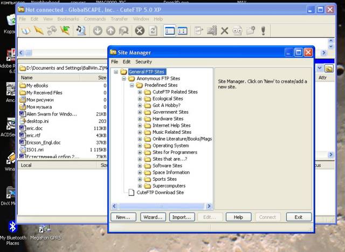Open the Security menu in Site Manager
Image resolution: width=345 pixels, height=252 pixels.
(x=144, y=62)
